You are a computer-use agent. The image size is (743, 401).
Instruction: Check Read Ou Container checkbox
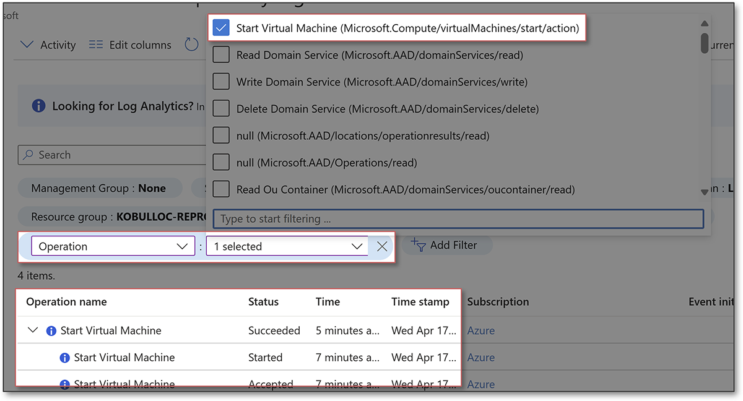coord(221,189)
